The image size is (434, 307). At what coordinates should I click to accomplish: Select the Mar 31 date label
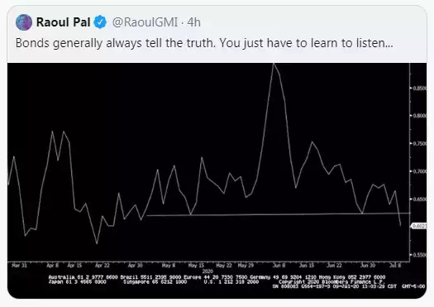[x=19, y=265]
